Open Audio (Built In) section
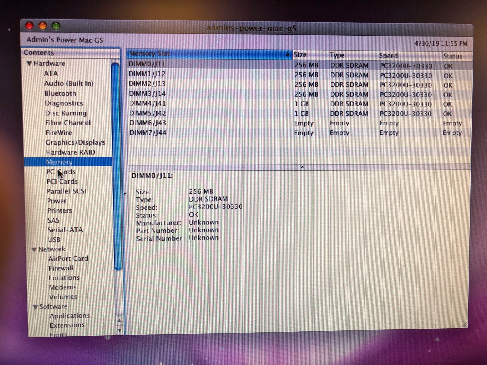Viewport: 487px width, 365px height. pyautogui.click(x=69, y=83)
